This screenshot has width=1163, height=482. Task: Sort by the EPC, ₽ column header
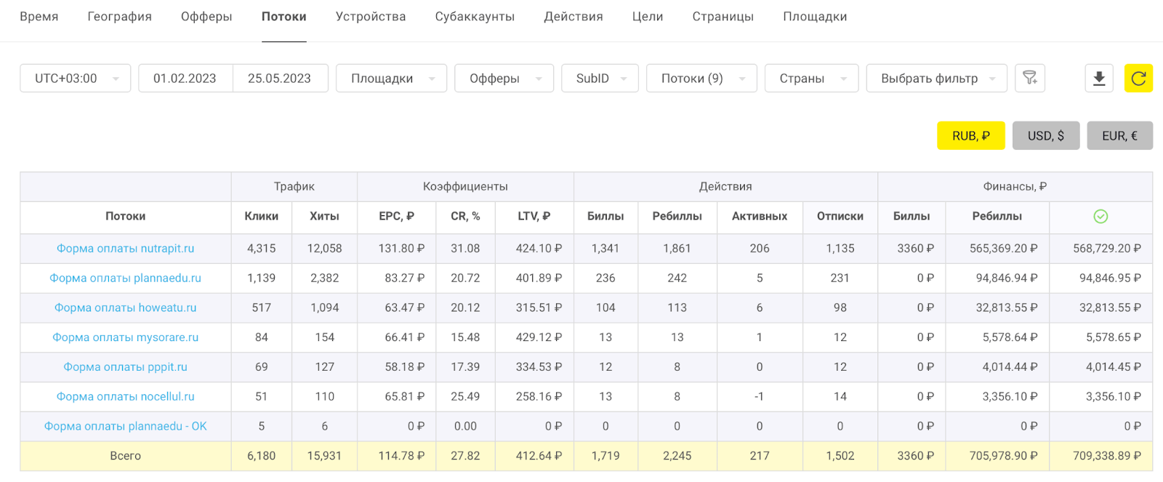tap(397, 216)
